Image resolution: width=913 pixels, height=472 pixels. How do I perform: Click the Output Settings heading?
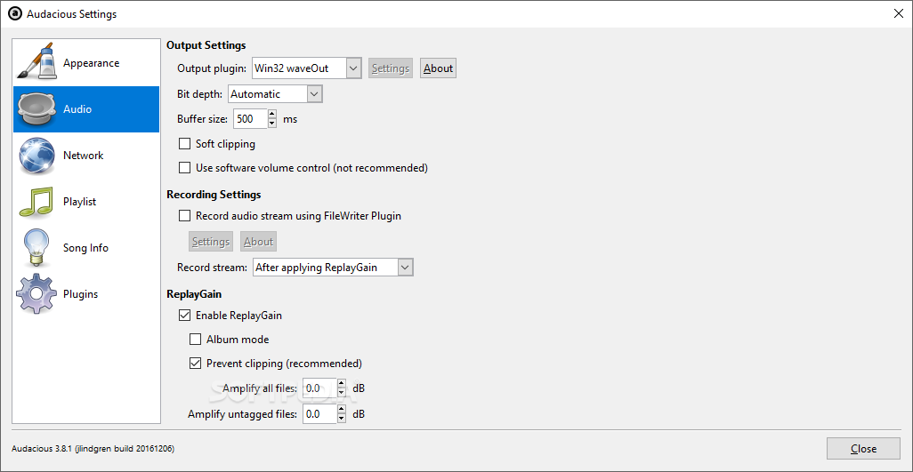point(206,44)
